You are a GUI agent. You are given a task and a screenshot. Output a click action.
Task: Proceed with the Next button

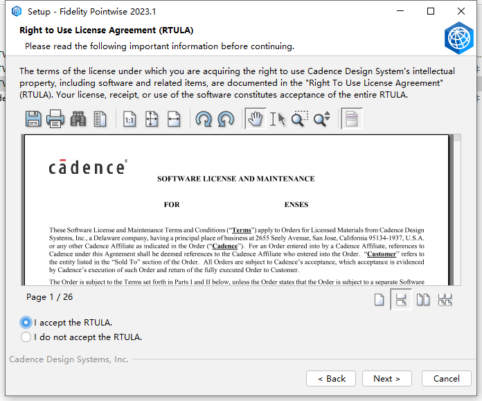click(x=386, y=379)
